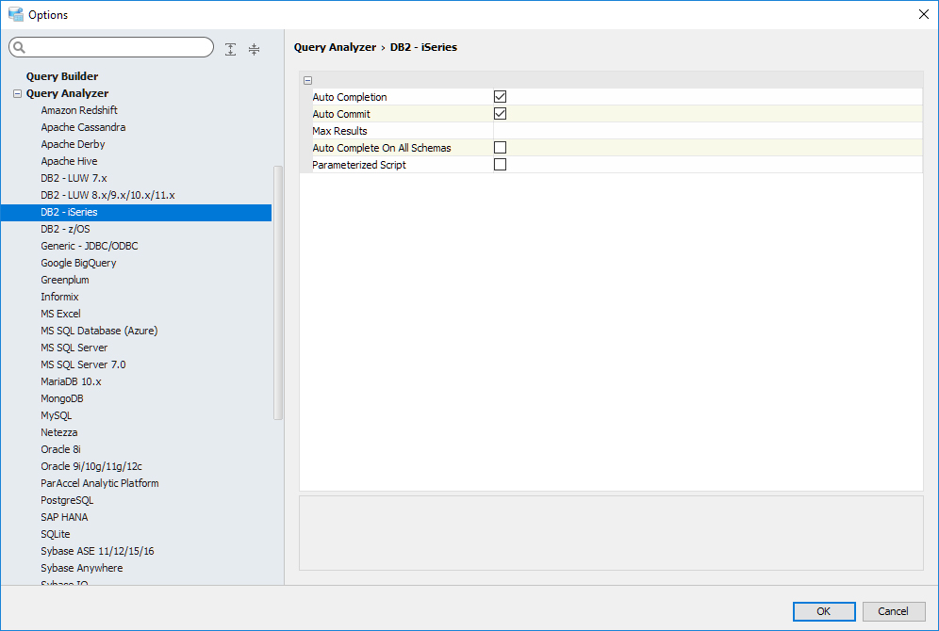Open MS SQL Server options
Viewport: 939px width, 631px height.
(x=74, y=348)
